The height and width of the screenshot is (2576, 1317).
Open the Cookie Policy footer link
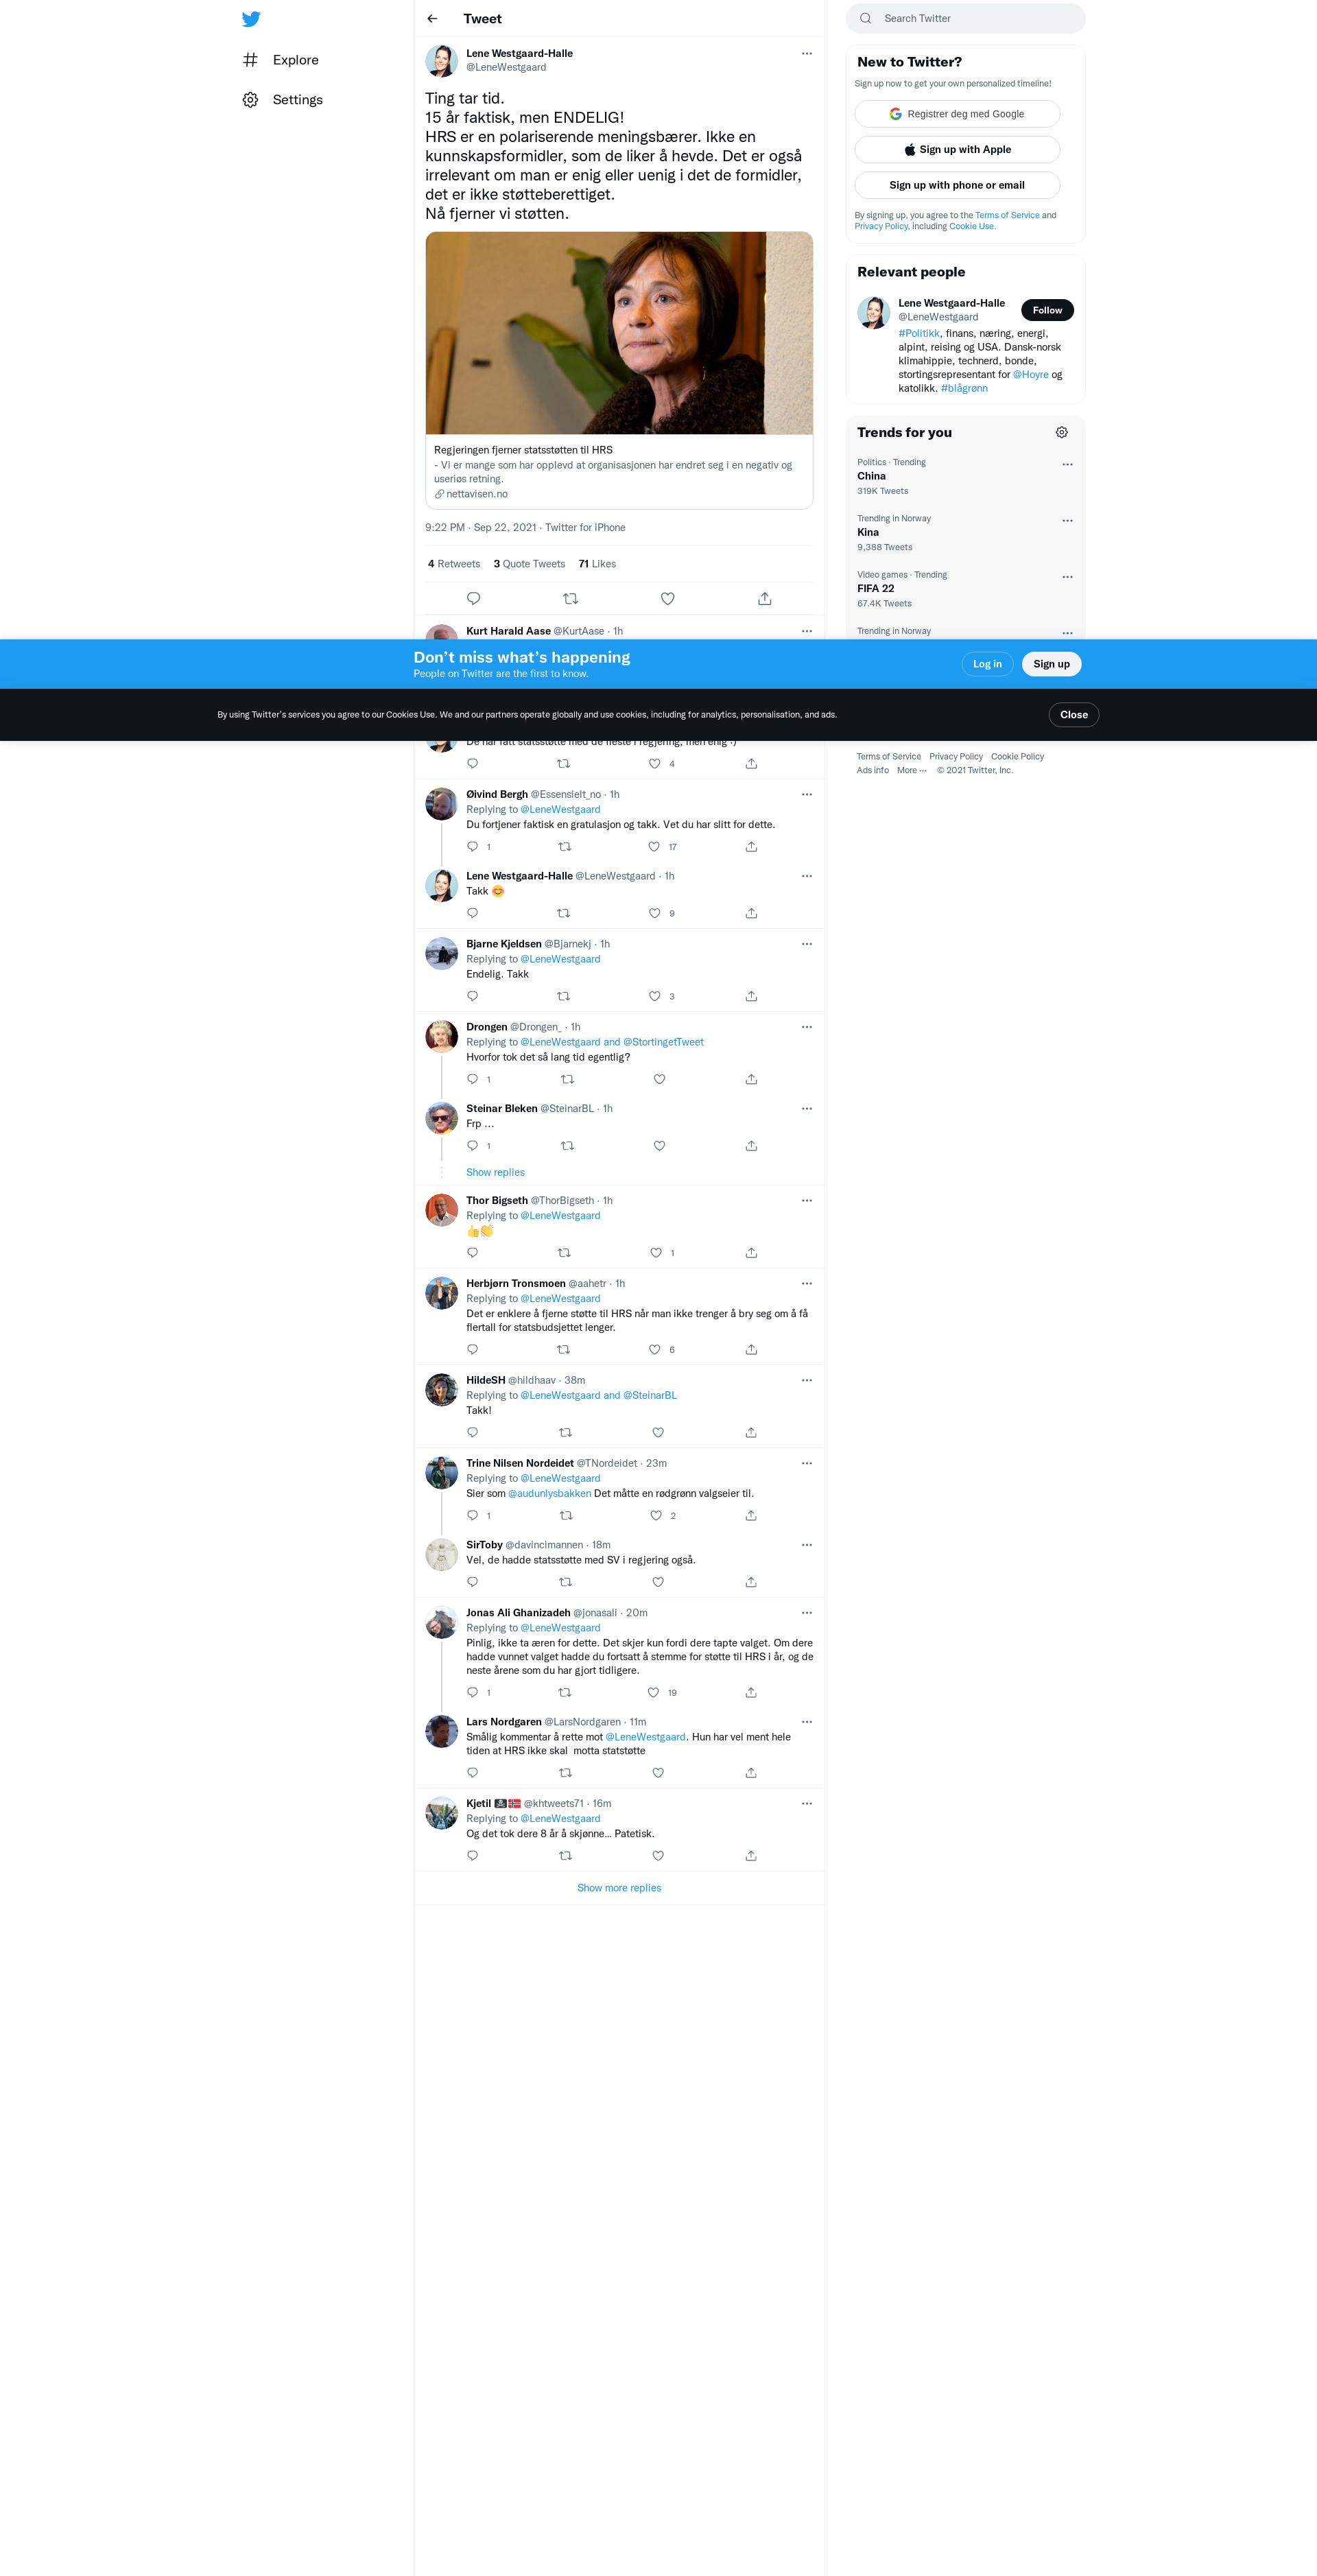coord(1017,757)
